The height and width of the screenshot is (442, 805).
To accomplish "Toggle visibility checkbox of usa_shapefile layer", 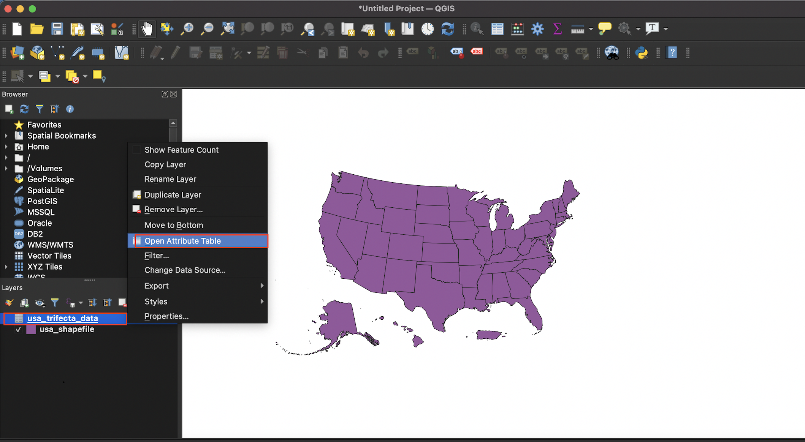I will (x=18, y=330).
